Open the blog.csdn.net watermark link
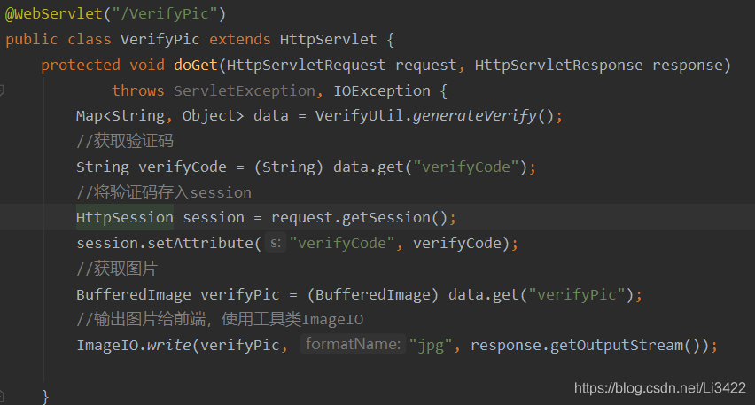The image size is (755, 405). 659,388
